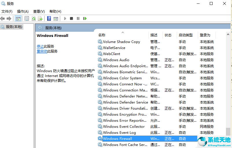232x148 pixels.
Task: Click the Restart Service toolbar icon
Action: point(85,18)
